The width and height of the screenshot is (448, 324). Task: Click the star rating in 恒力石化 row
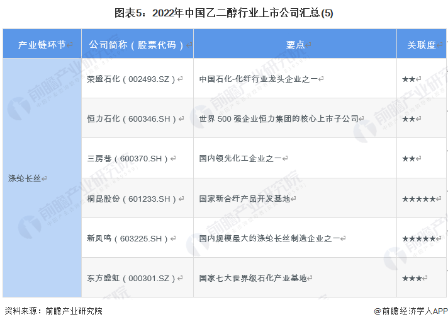[409, 119]
